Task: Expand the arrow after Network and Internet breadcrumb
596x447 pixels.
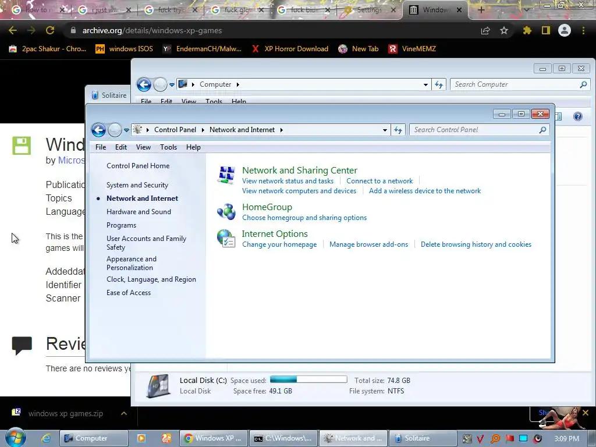Action: (282, 130)
